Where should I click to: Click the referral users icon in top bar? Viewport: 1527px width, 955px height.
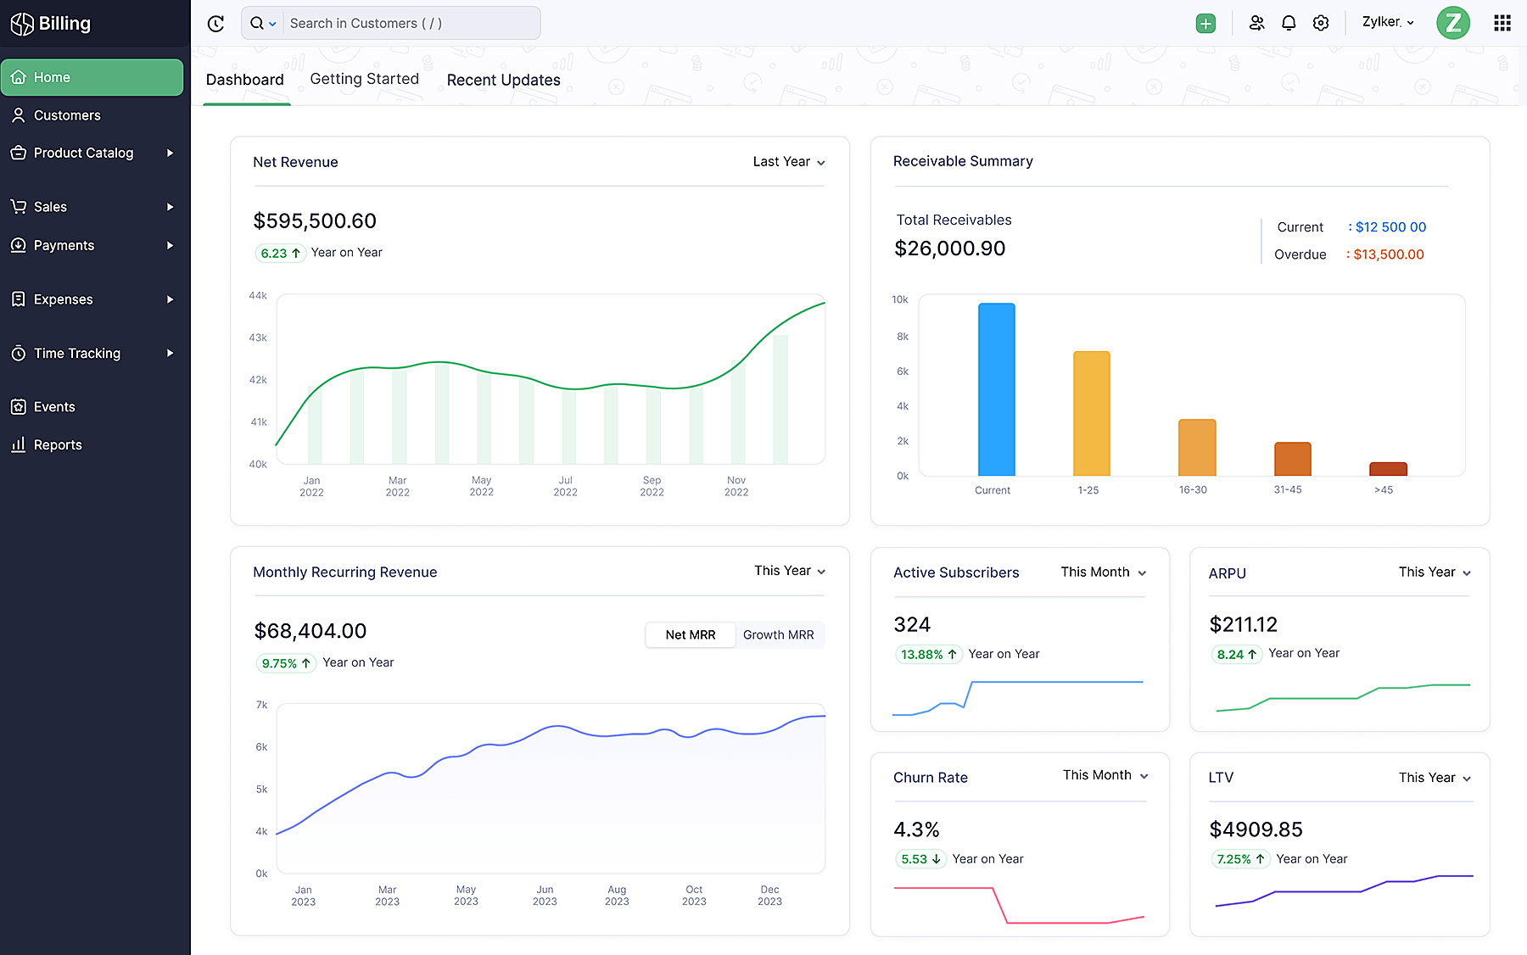(1256, 24)
